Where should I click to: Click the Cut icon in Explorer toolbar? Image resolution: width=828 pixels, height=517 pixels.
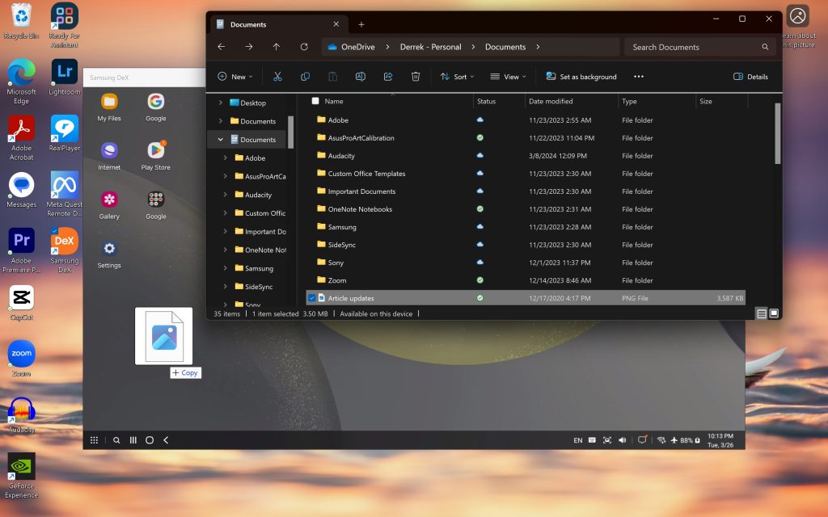[277, 77]
